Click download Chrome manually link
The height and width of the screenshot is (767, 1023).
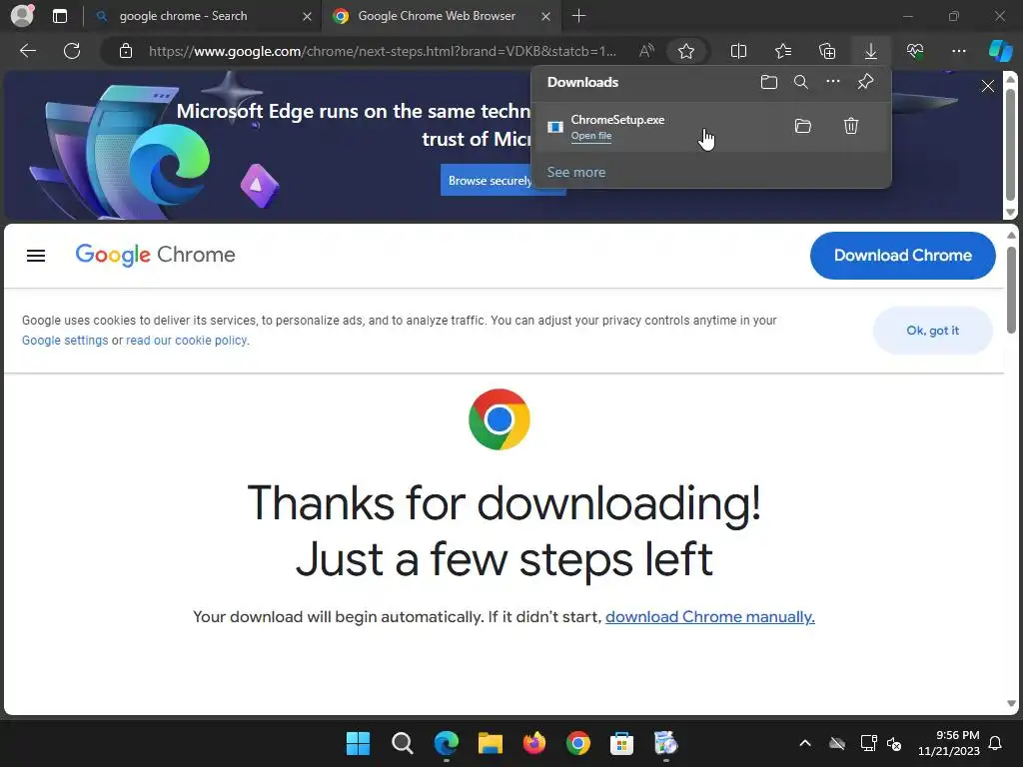coord(710,617)
